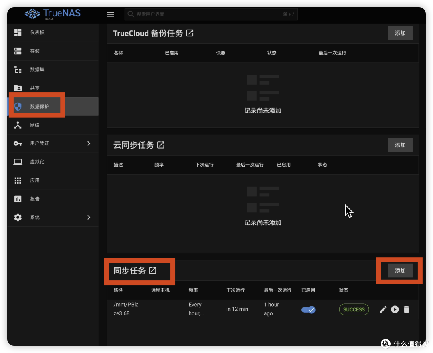Click the search magnifier icon
Image resolution: width=433 pixels, height=353 pixels.
coord(131,14)
